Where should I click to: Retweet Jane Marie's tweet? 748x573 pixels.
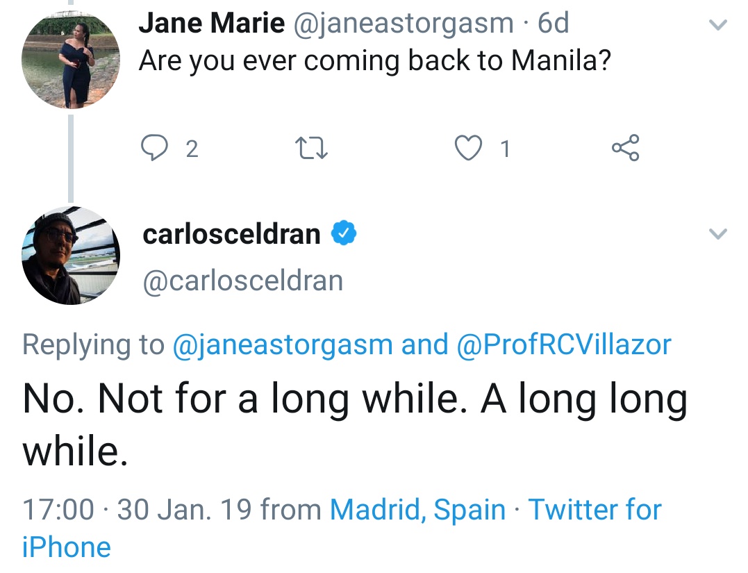[x=311, y=148]
